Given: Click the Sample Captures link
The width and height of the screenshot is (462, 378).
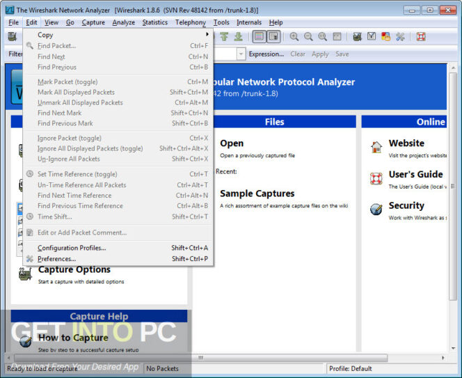Looking at the screenshot, I should click(257, 194).
